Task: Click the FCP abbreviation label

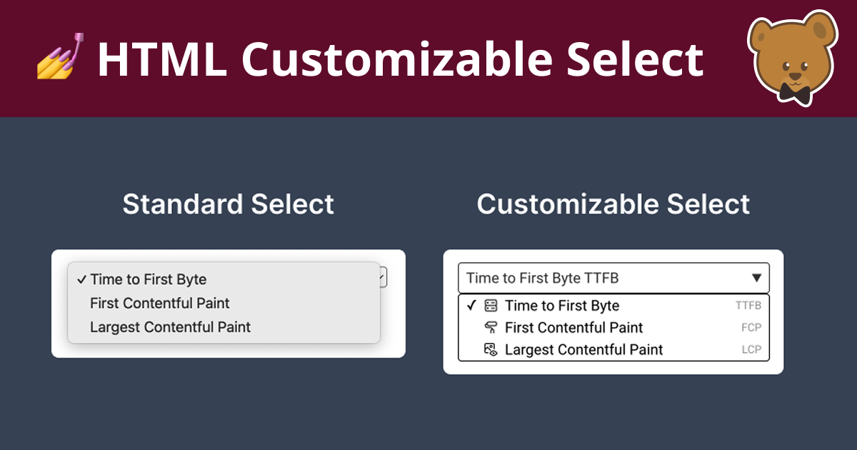Action: [x=752, y=327]
